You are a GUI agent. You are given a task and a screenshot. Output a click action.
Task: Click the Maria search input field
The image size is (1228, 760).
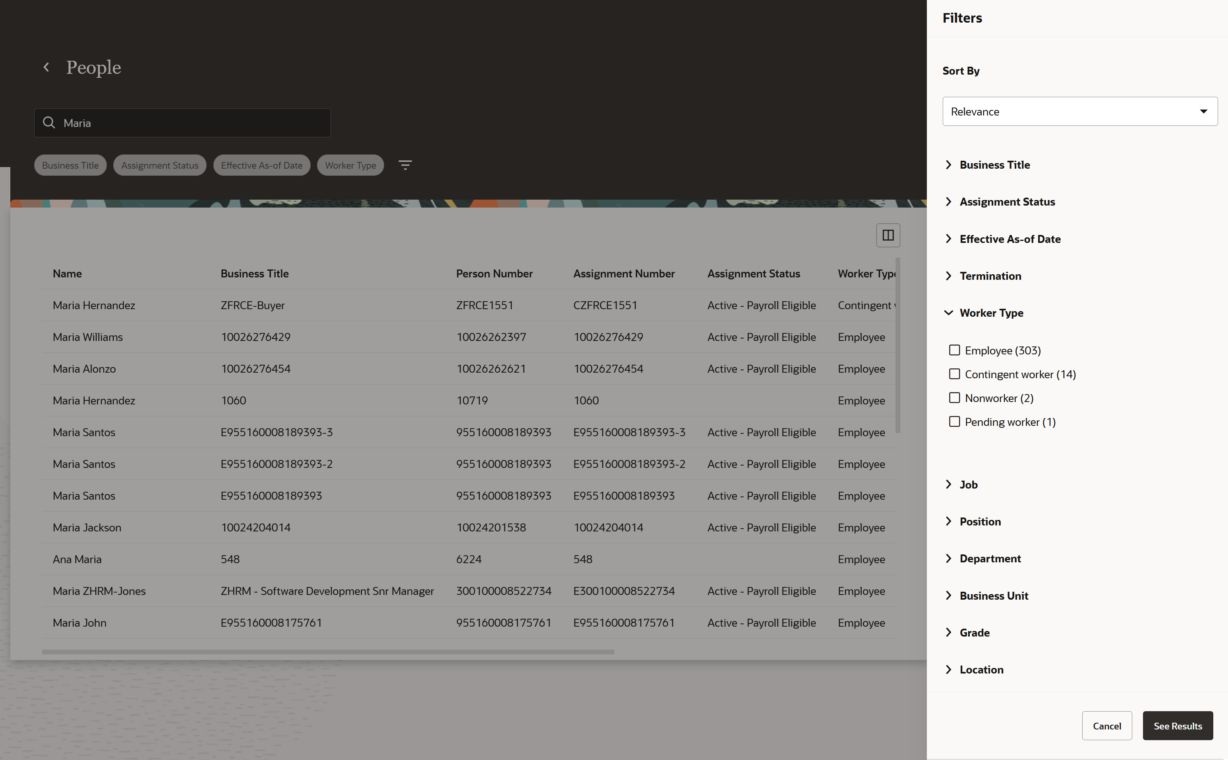click(191, 123)
